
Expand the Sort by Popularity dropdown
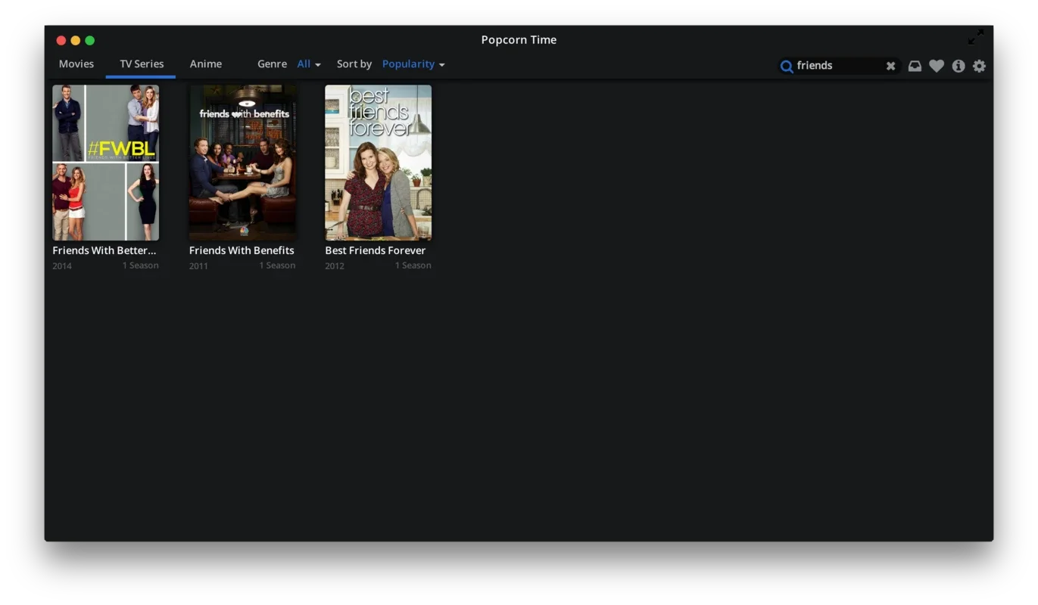(x=413, y=64)
